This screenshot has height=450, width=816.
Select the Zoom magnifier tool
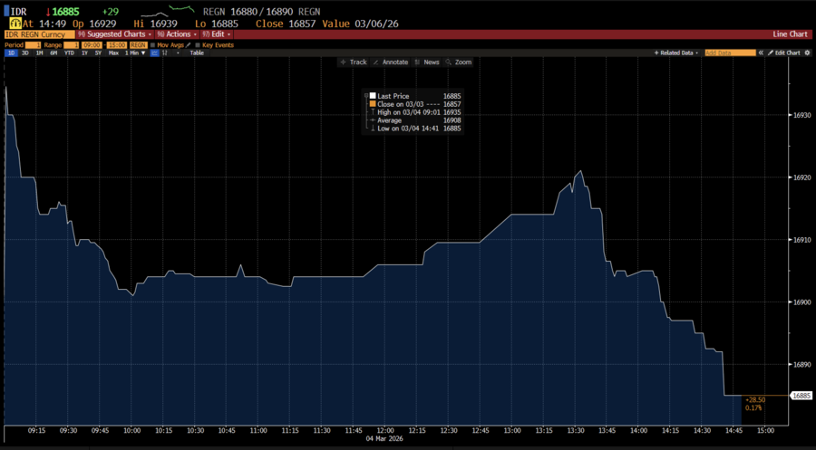click(459, 62)
